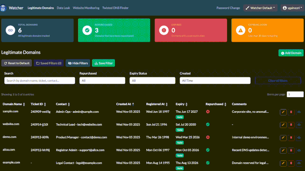Screen dimensions: 305x171
Task: Delete the alice.com domain row
Action: pyautogui.click(x=291, y=150)
